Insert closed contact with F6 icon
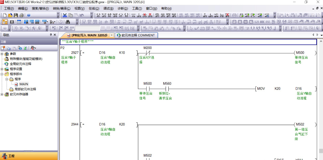This screenshot has height=160, width=323. 109,15
